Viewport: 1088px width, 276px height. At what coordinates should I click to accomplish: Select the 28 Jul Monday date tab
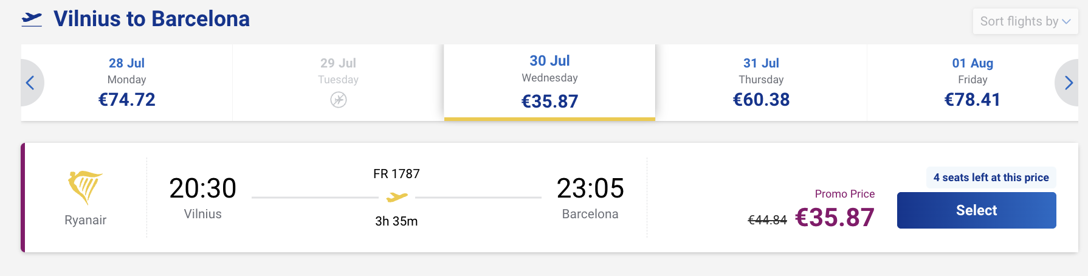pyautogui.click(x=127, y=83)
